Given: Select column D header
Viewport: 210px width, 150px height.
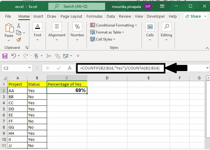Looking at the screenshot, I should point(107,78).
